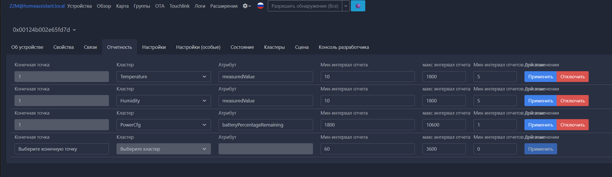Switch to Состояние tab
This screenshot has width=612, height=177.
[242, 47]
